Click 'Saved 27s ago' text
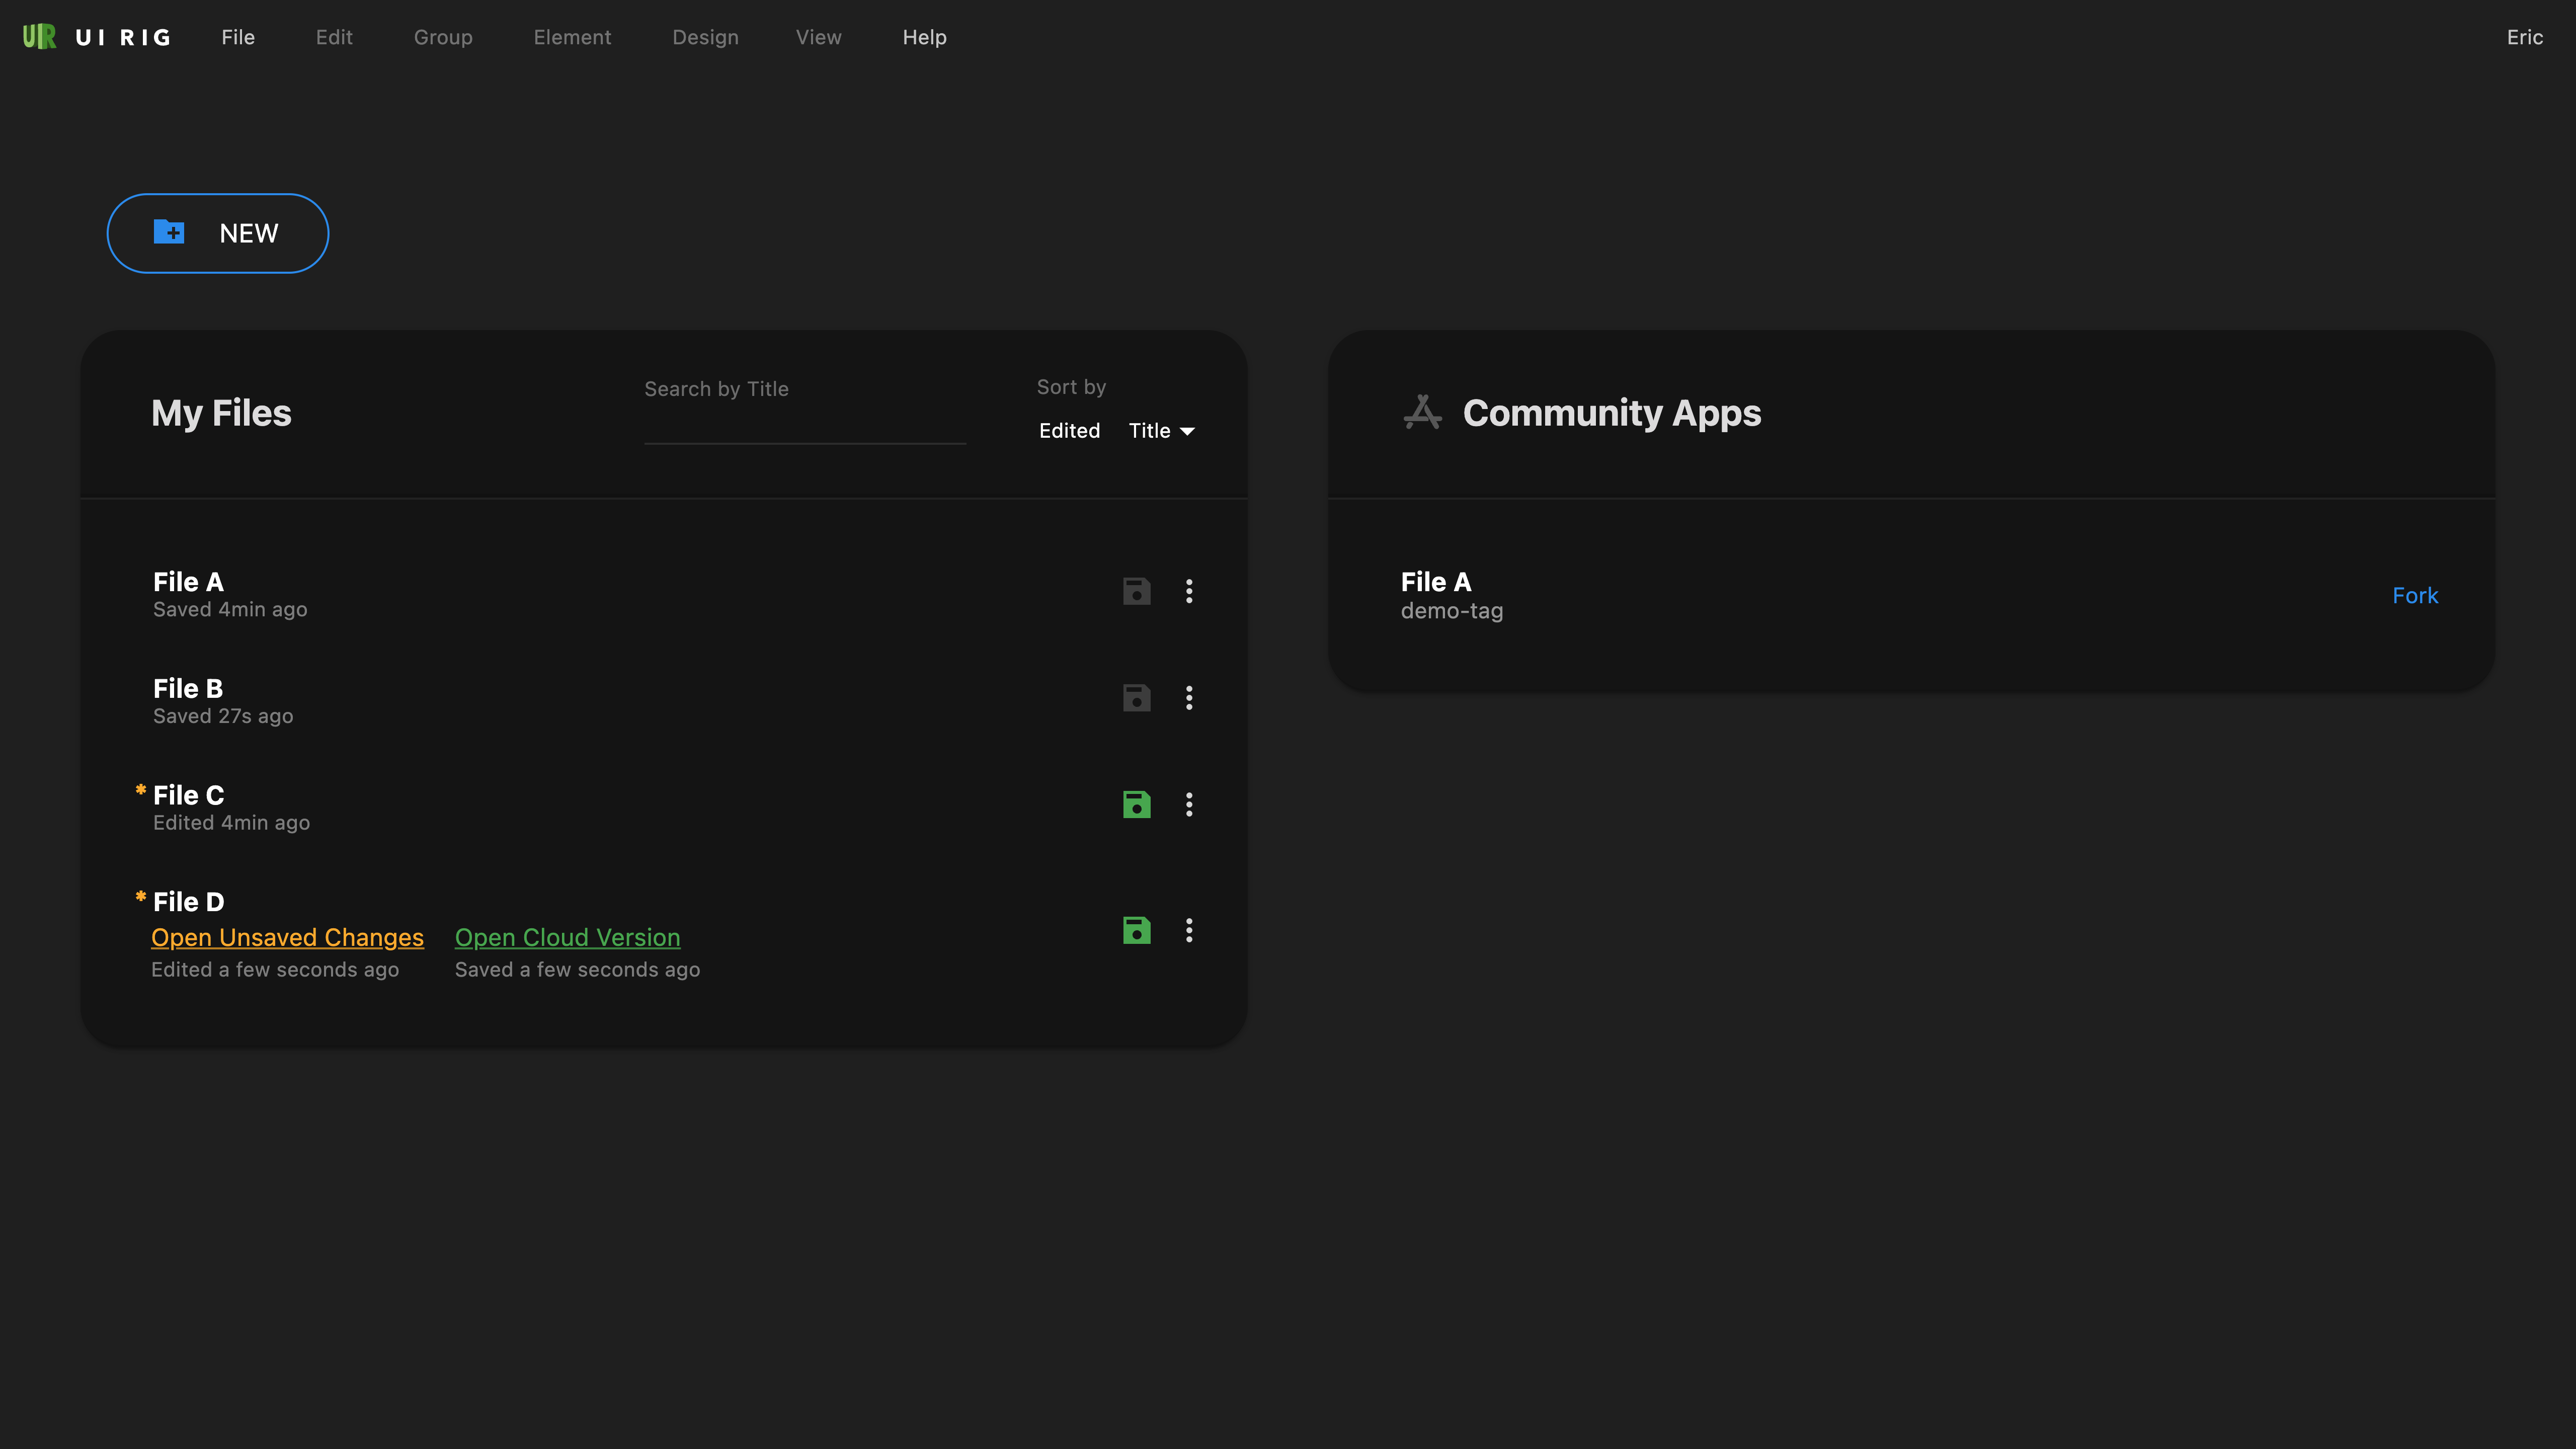 (223, 716)
